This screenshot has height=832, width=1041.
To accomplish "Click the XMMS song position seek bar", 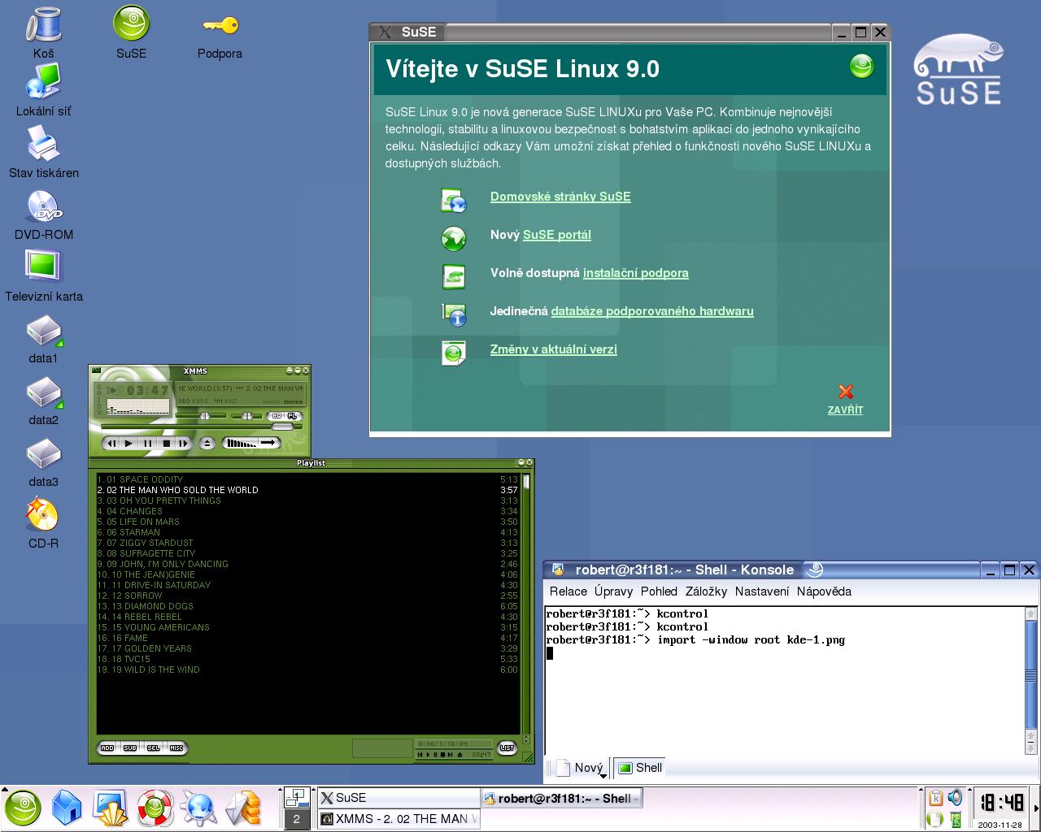I will click(202, 427).
